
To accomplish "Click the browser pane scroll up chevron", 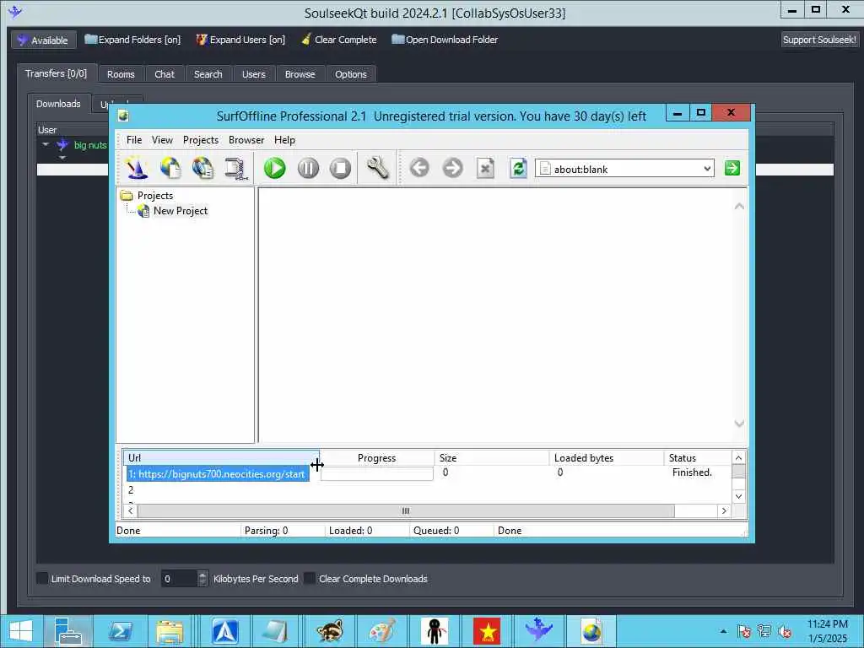I will coord(739,206).
